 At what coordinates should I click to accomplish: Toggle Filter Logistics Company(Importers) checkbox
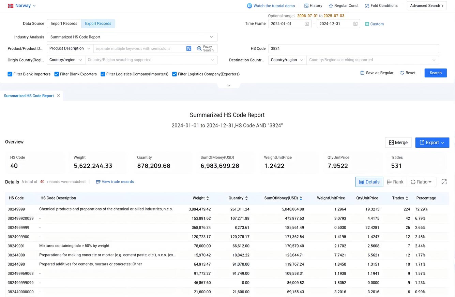click(103, 74)
